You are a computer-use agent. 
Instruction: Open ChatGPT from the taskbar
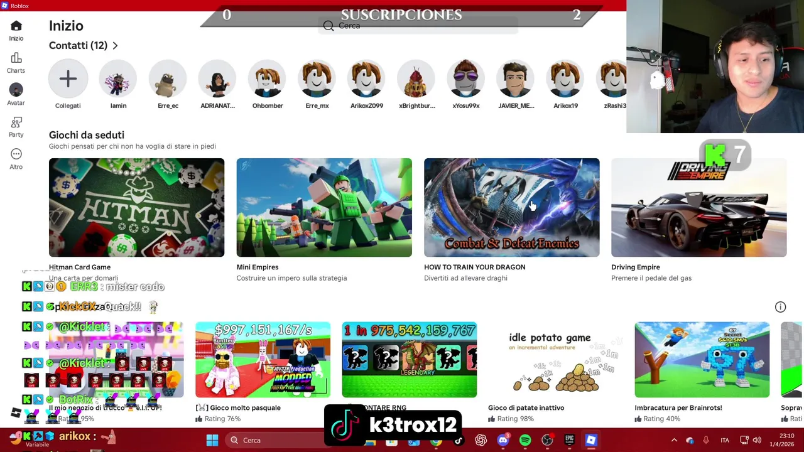pyautogui.click(x=481, y=440)
